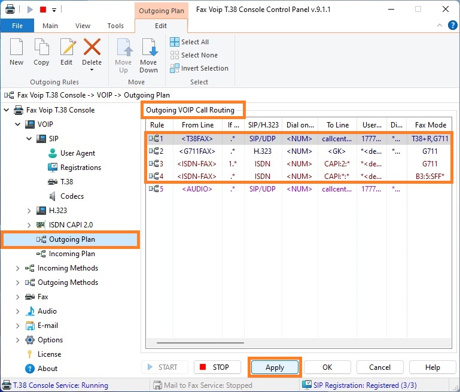The width and height of the screenshot is (460, 392).
Task: Expand the ISDN CAPI 2.0 tree node
Action: [29, 225]
